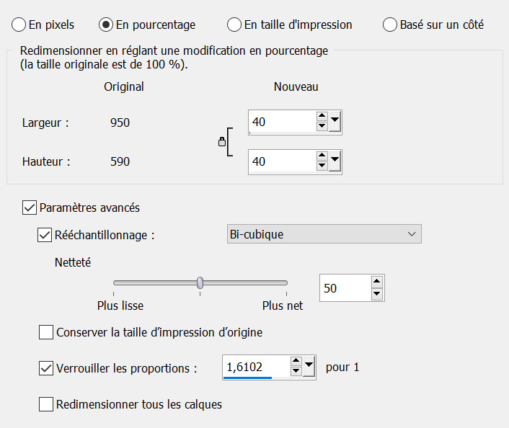Enable 'Conserver la taille d'impression d'origine'
This screenshot has width=509, height=428.
point(46,332)
